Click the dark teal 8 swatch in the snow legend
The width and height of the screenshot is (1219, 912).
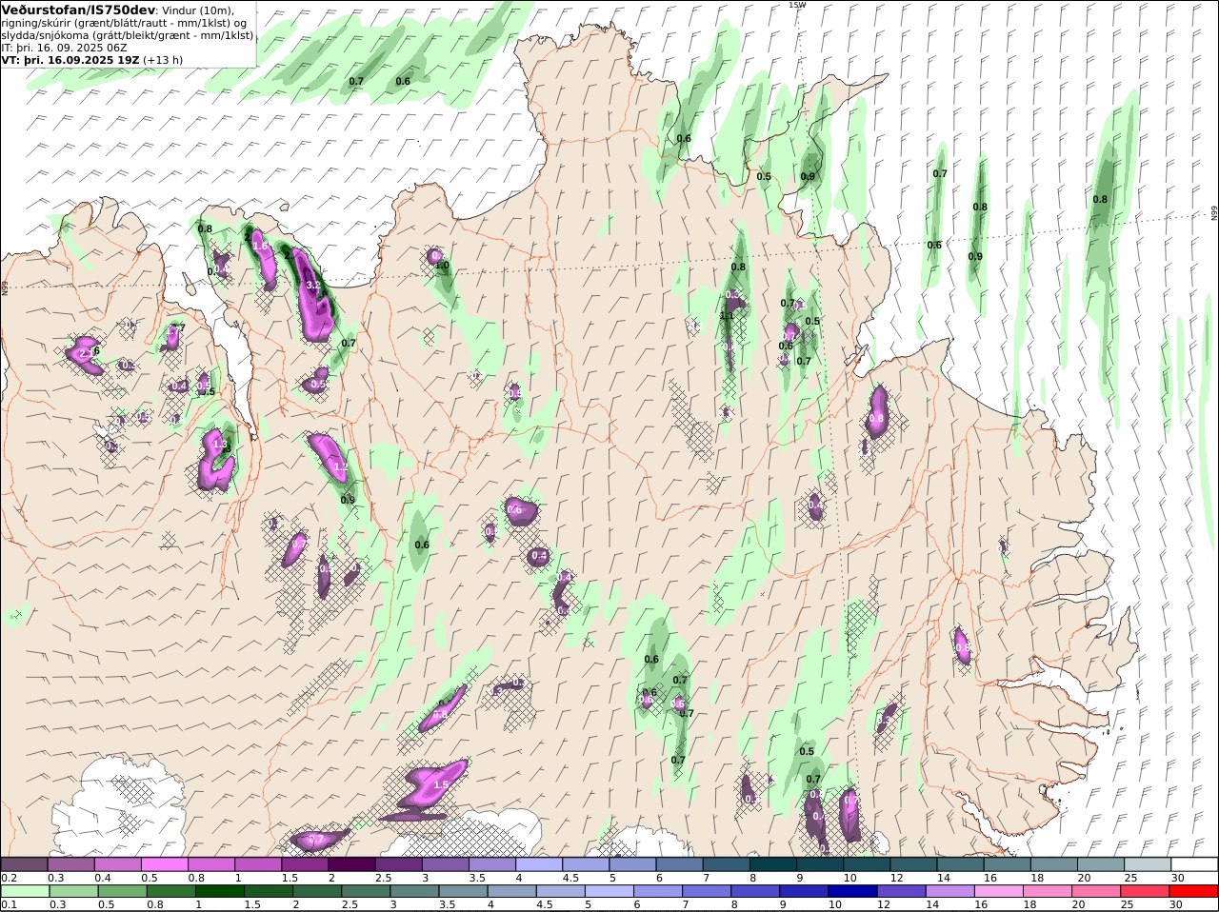coord(772,864)
